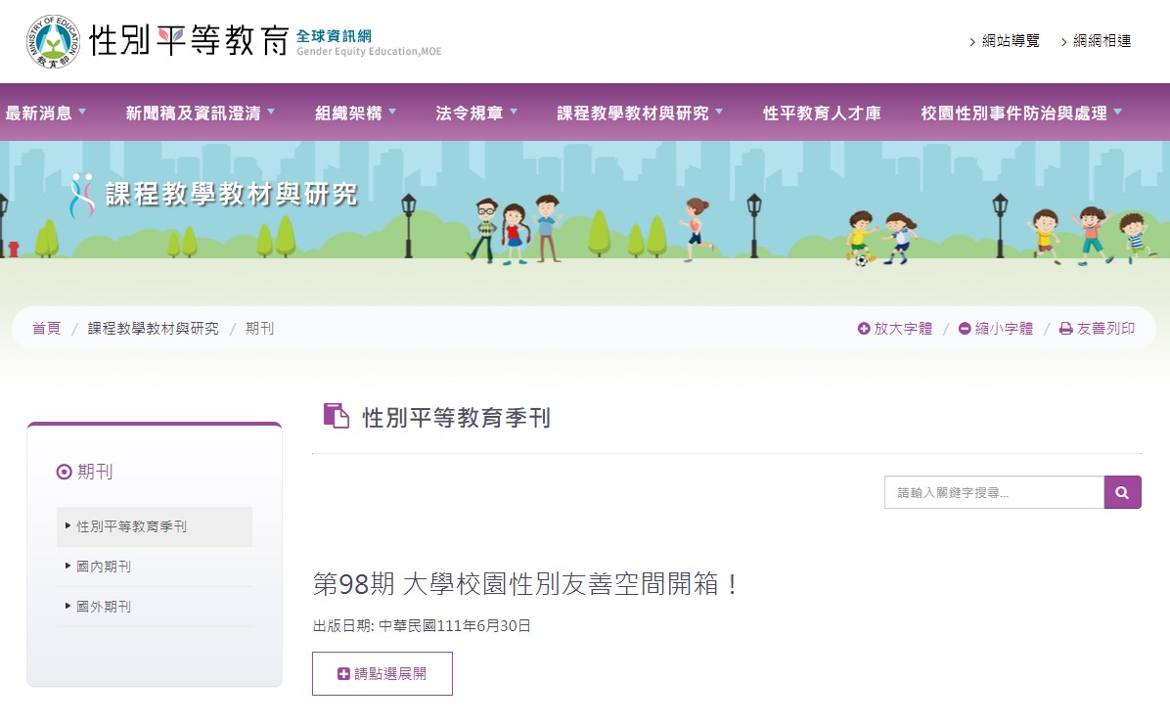
Task: Click the printer icon for 友善列印
Action: coord(1065,329)
